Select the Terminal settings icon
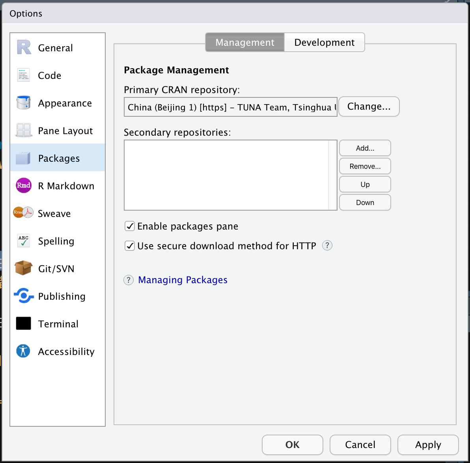This screenshot has height=463, width=470. (x=23, y=323)
